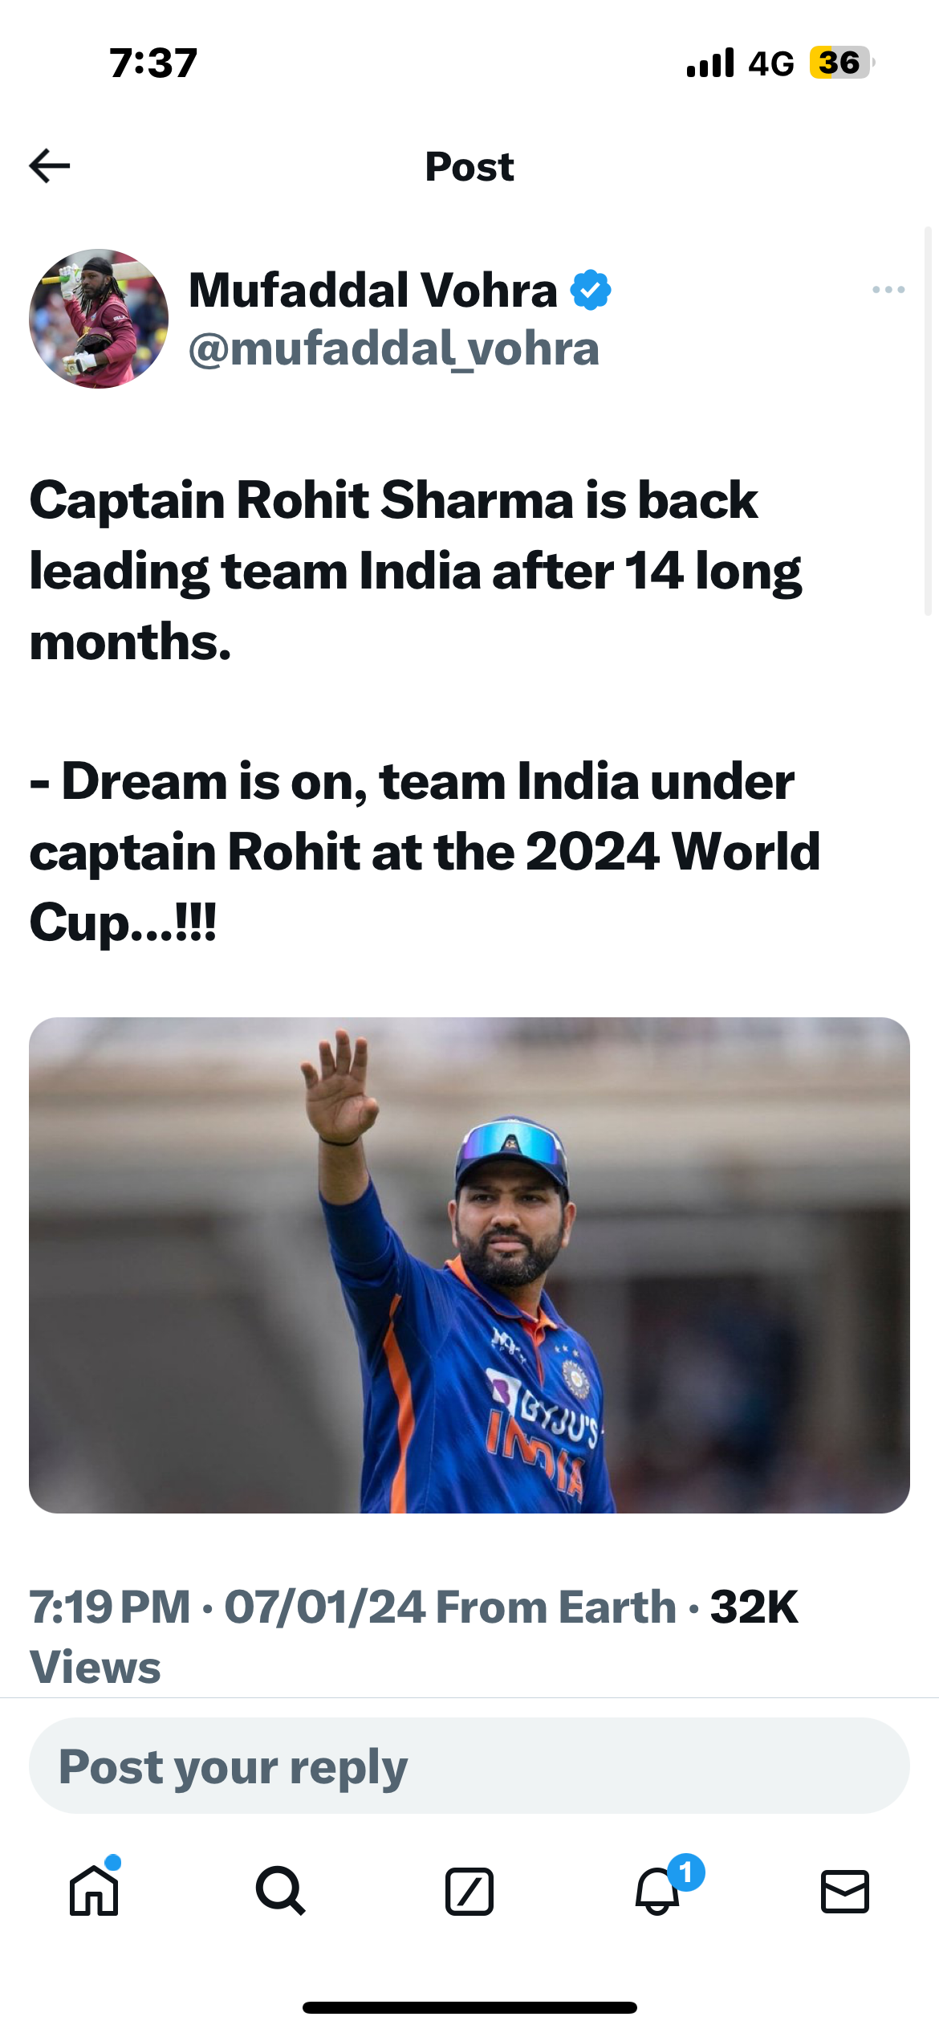Tap the Post your reply field
This screenshot has width=939, height=2033.
(x=469, y=1766)
